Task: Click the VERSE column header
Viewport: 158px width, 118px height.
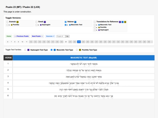Action: click(8, 58)
